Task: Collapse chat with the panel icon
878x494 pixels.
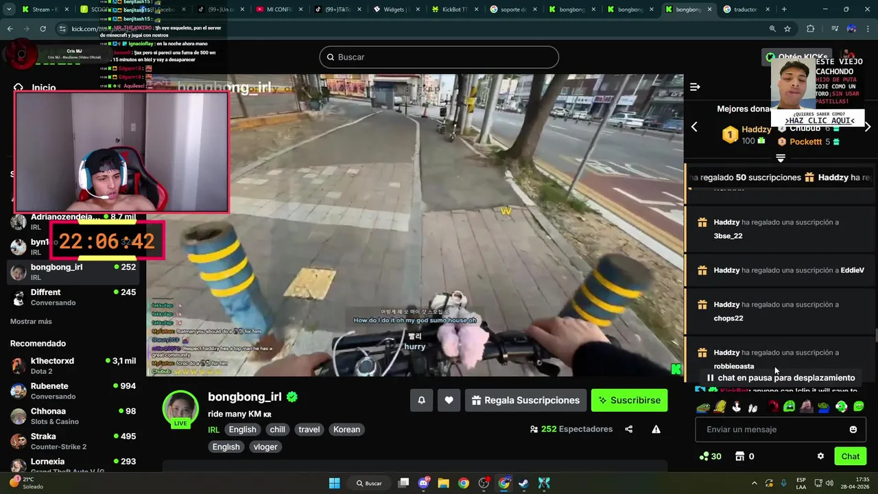Action: pyautogui.click(x=695, y=86)
